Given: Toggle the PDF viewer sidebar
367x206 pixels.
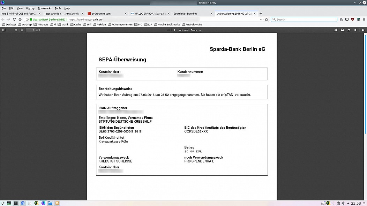Looking at the screenshot, I should (x=4, y=30).
